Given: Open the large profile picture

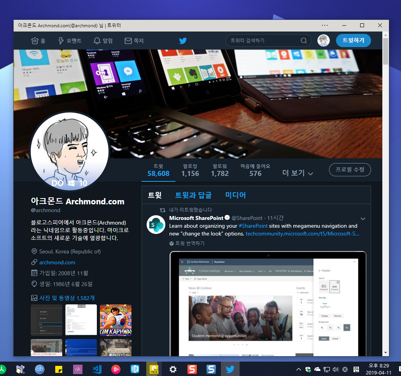Looking at the screenshot, I should click(x=70, y=151).
